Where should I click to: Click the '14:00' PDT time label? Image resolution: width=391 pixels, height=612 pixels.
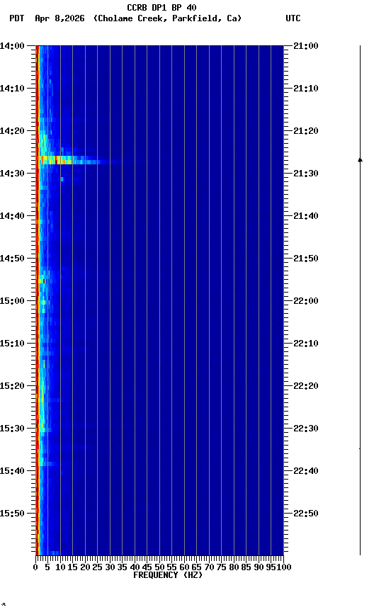pyautogui.click(x=12, y=45)
